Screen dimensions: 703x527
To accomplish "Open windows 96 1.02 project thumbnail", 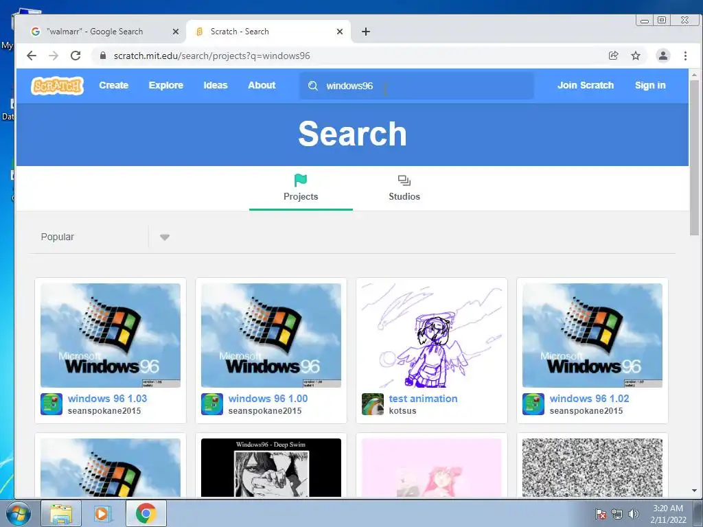I will pos(592,335).
